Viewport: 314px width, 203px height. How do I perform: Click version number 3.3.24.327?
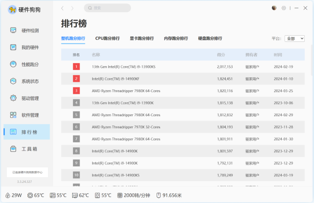tap(24, 182)
